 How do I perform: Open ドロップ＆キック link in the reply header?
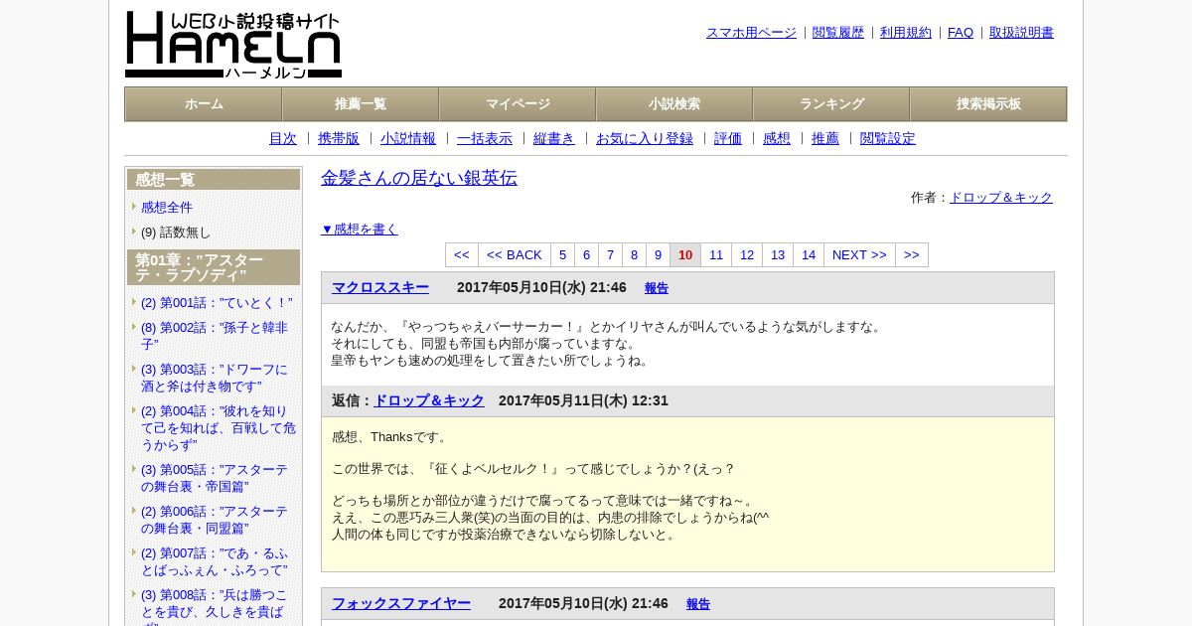click(x=429, y=400)
